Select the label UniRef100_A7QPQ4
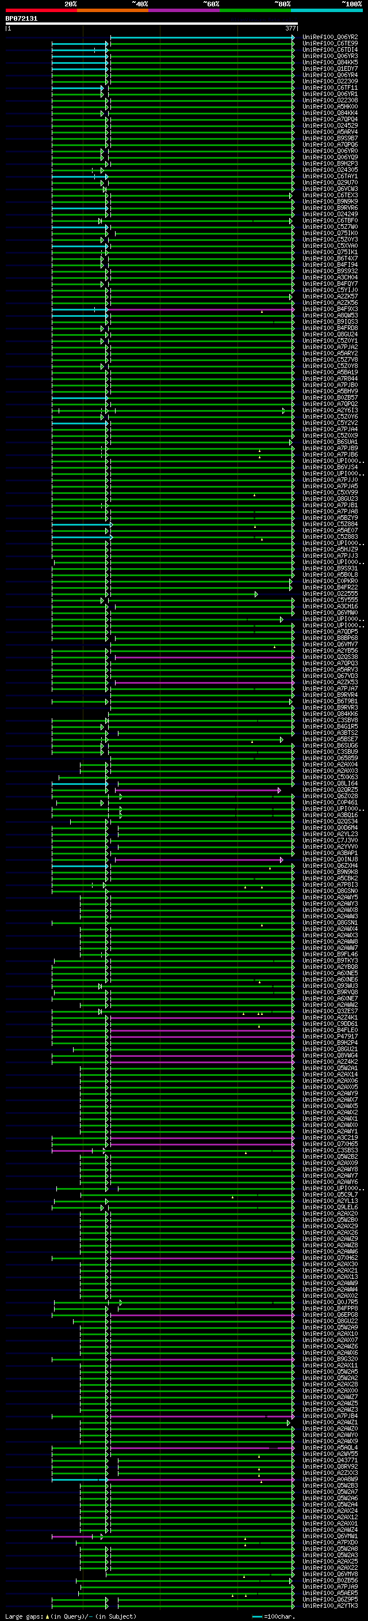This screenshot has width=368, height=1621. click(x=329, y=120)
